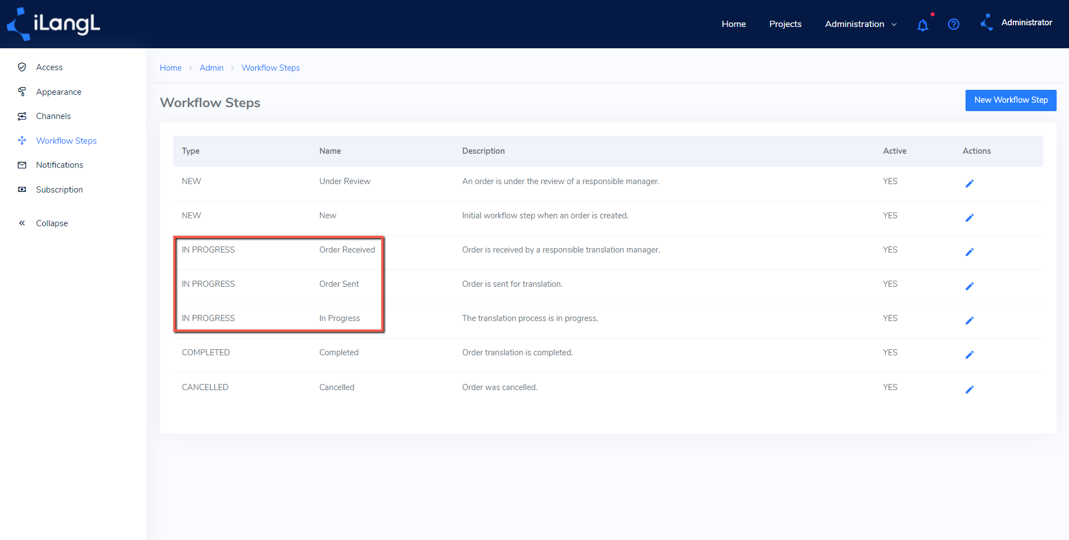Click the 'Order Sent' name cell
Image resolution: width=1069 pixels, height=540 pixels.
point(339,284)
